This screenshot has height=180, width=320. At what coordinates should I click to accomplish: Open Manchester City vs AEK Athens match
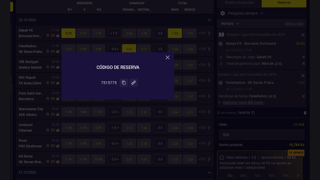(x=31, y=112)
